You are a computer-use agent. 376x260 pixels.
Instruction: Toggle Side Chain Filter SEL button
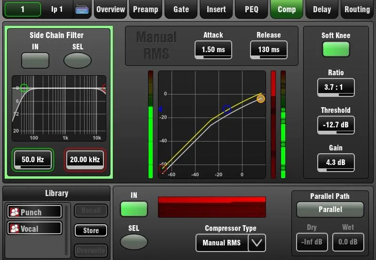tap(78, 61)
